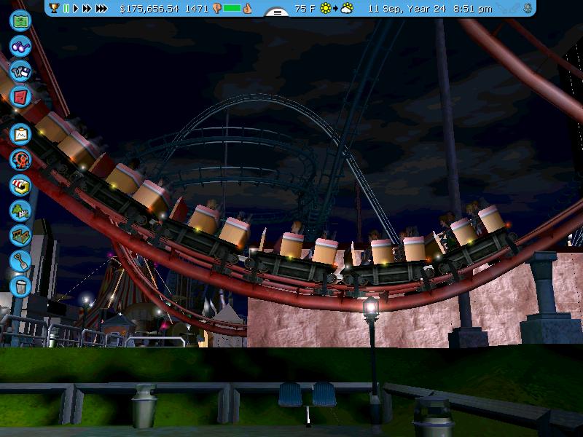Click the thumbs-down park rating icon
The width and height of the screenshot is (583, 437).
coord(217,9)
